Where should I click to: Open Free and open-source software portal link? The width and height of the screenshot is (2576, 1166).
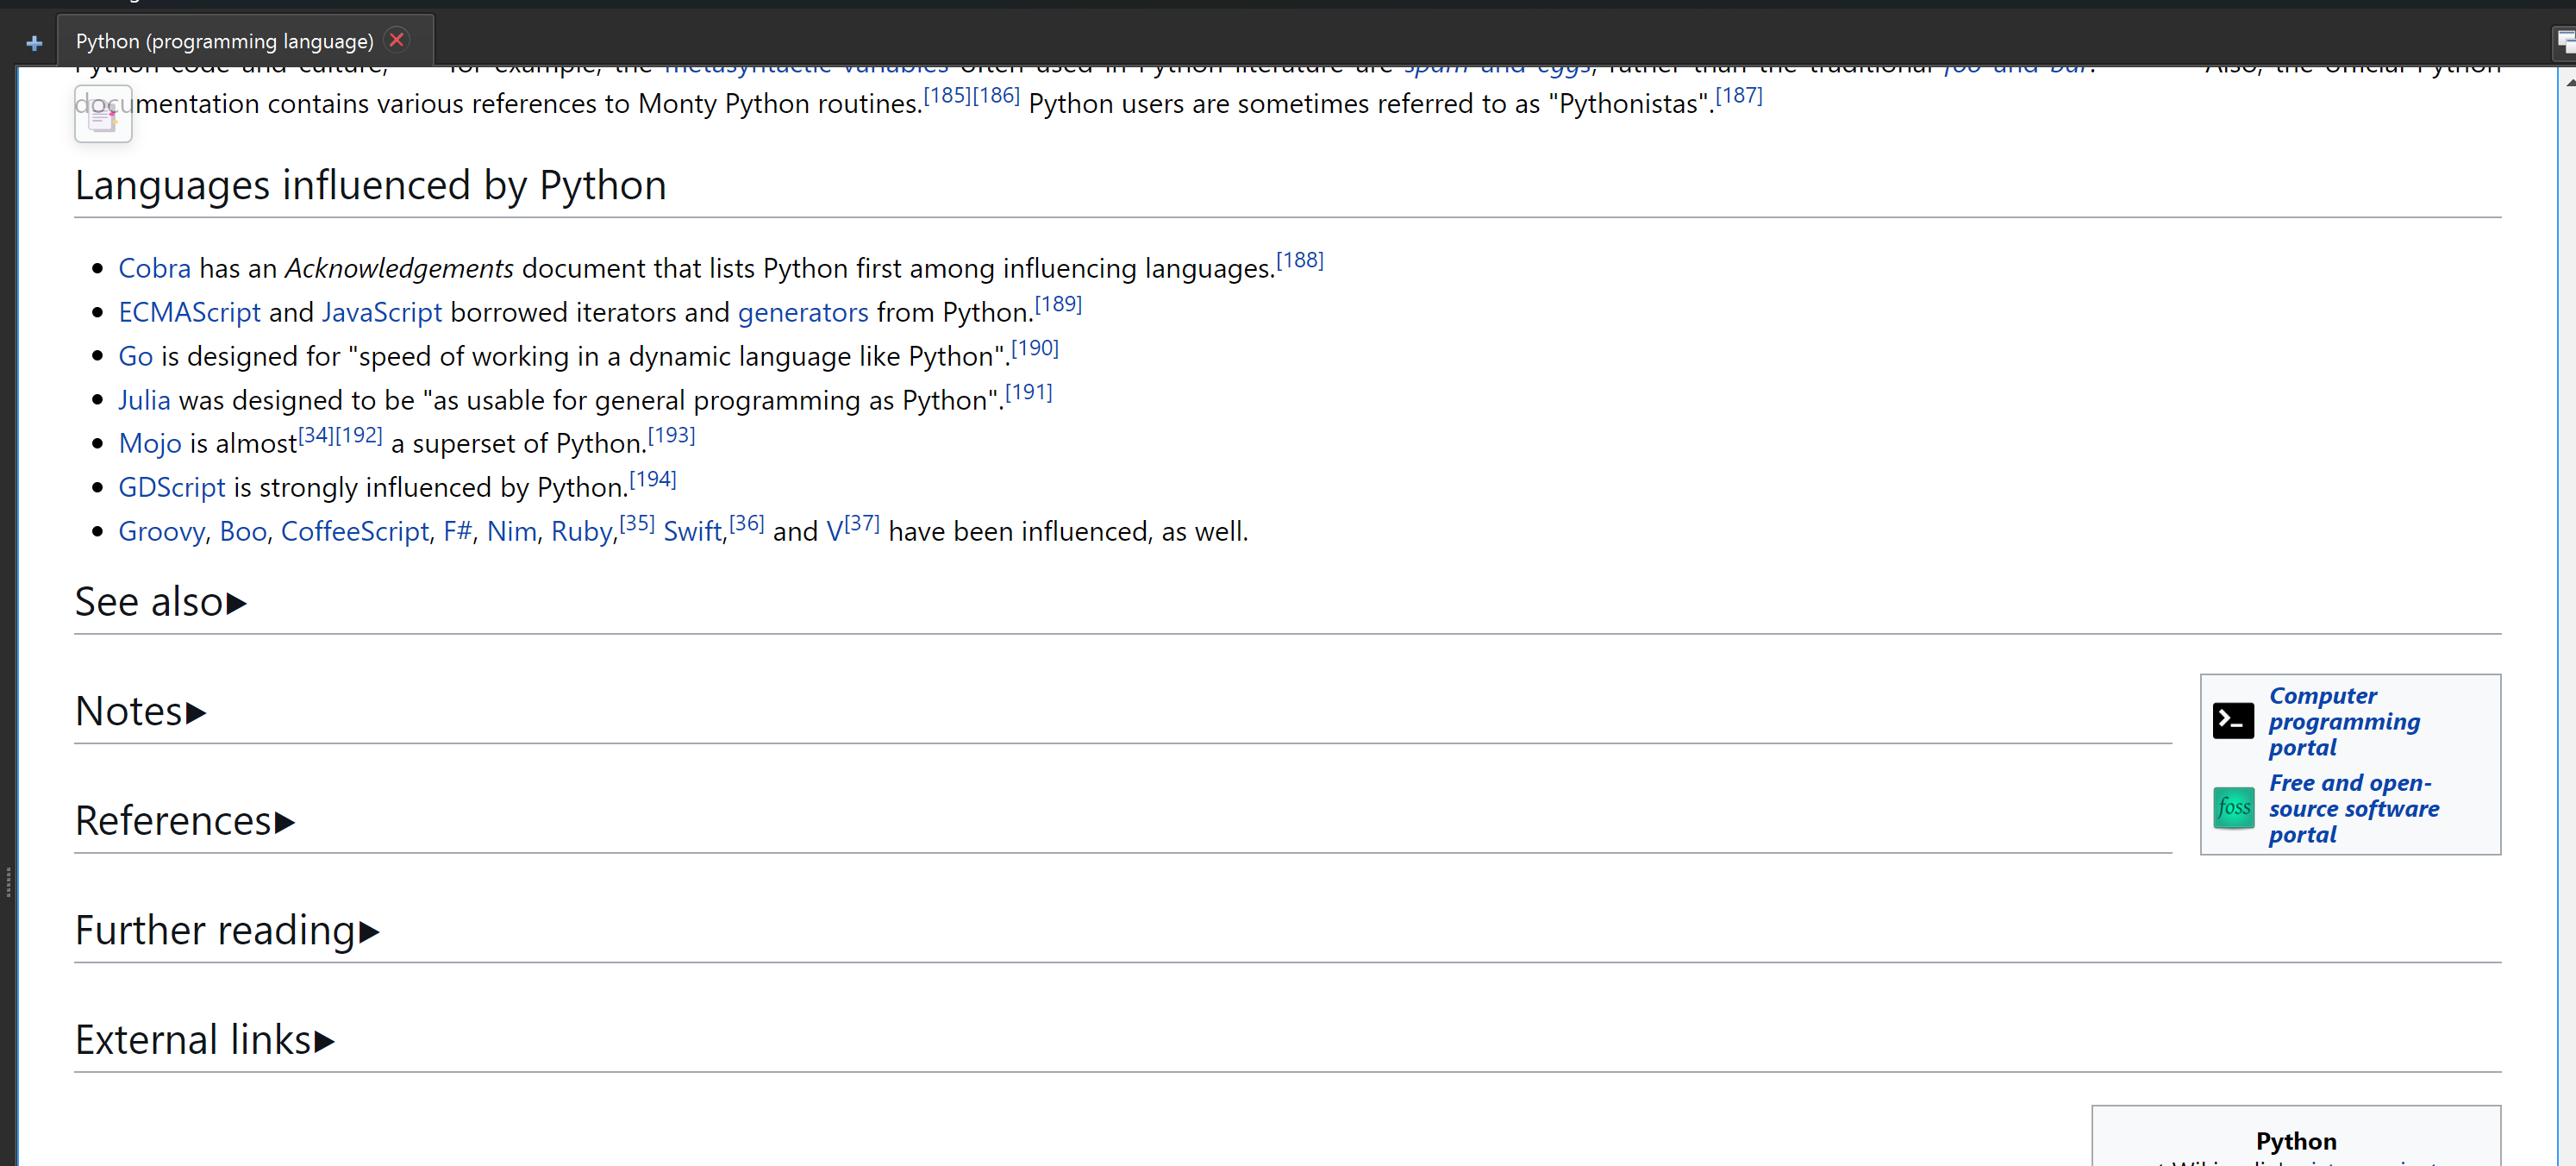click(2352, 808)
